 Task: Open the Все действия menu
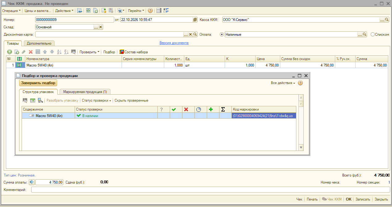[x=283, y=83]
